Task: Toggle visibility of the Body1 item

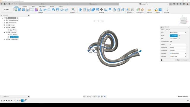Action: pos(9,30)
